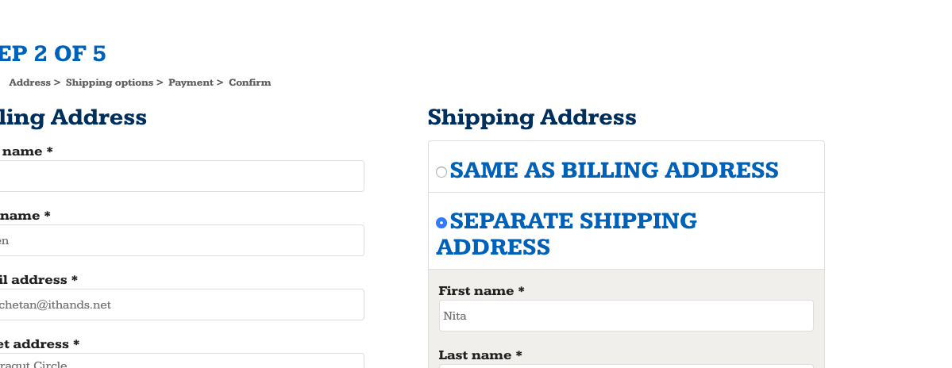Click the 'STEP 2 OF 5' heading
Image resolution: width=952 pixels, height=368 pixels.
(52, 54)
